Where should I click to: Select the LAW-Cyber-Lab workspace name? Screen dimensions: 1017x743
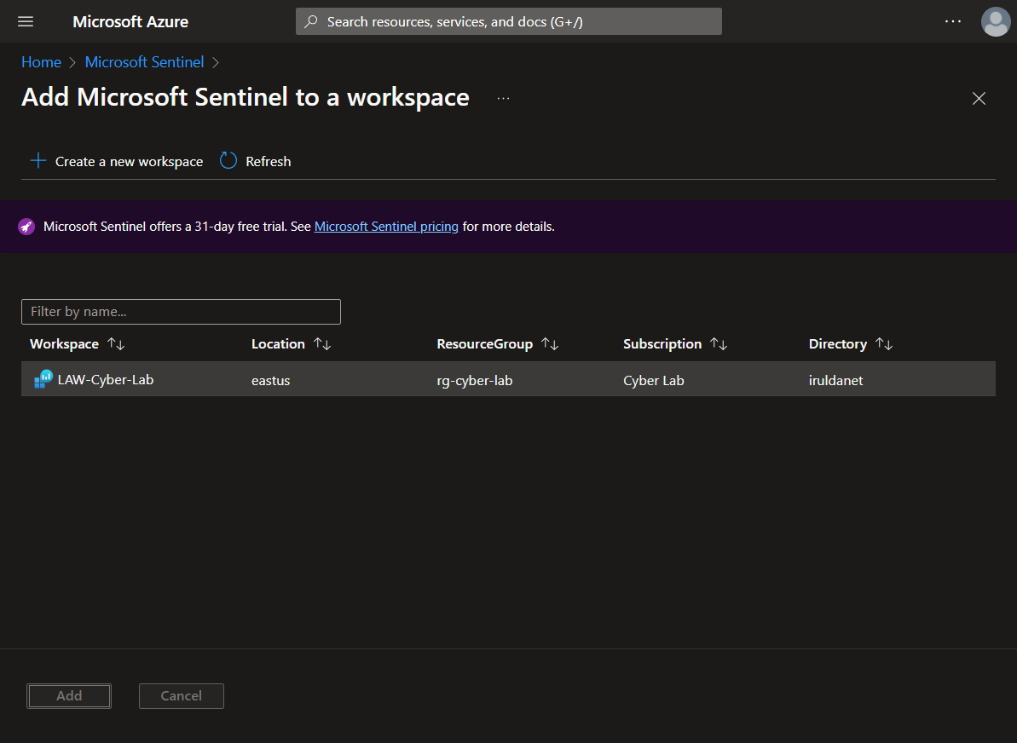pyautogui.click(x=106, y=380)
